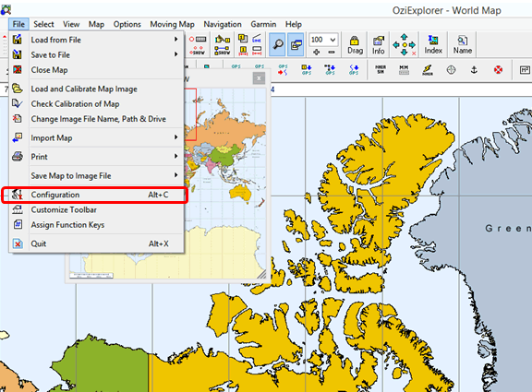
Task: Click the show routes SHOW icon
Action: tap(223, 52)
